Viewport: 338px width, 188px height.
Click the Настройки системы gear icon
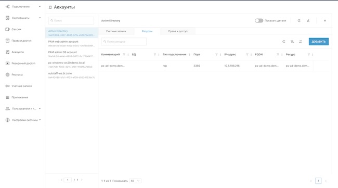[8, 120]
